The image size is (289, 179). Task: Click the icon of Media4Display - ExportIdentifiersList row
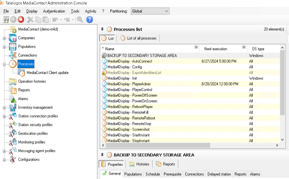(x=104, y=73)
